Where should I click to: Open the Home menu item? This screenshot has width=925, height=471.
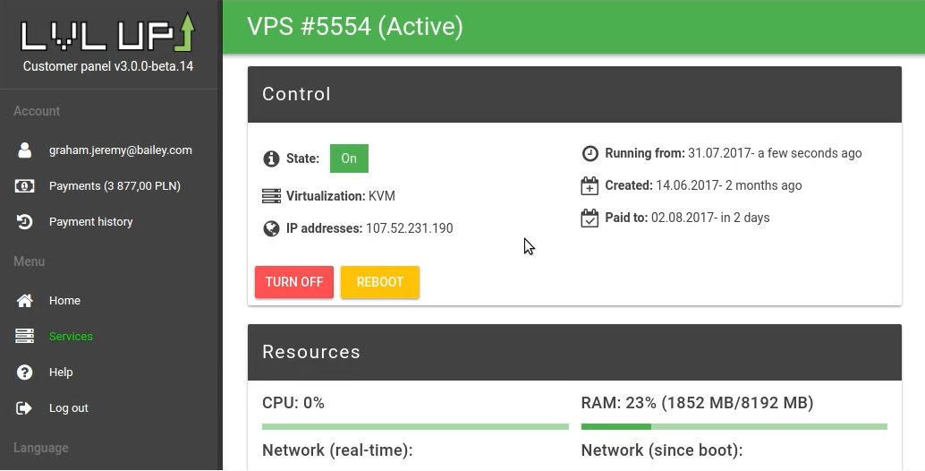click(64, 301)
